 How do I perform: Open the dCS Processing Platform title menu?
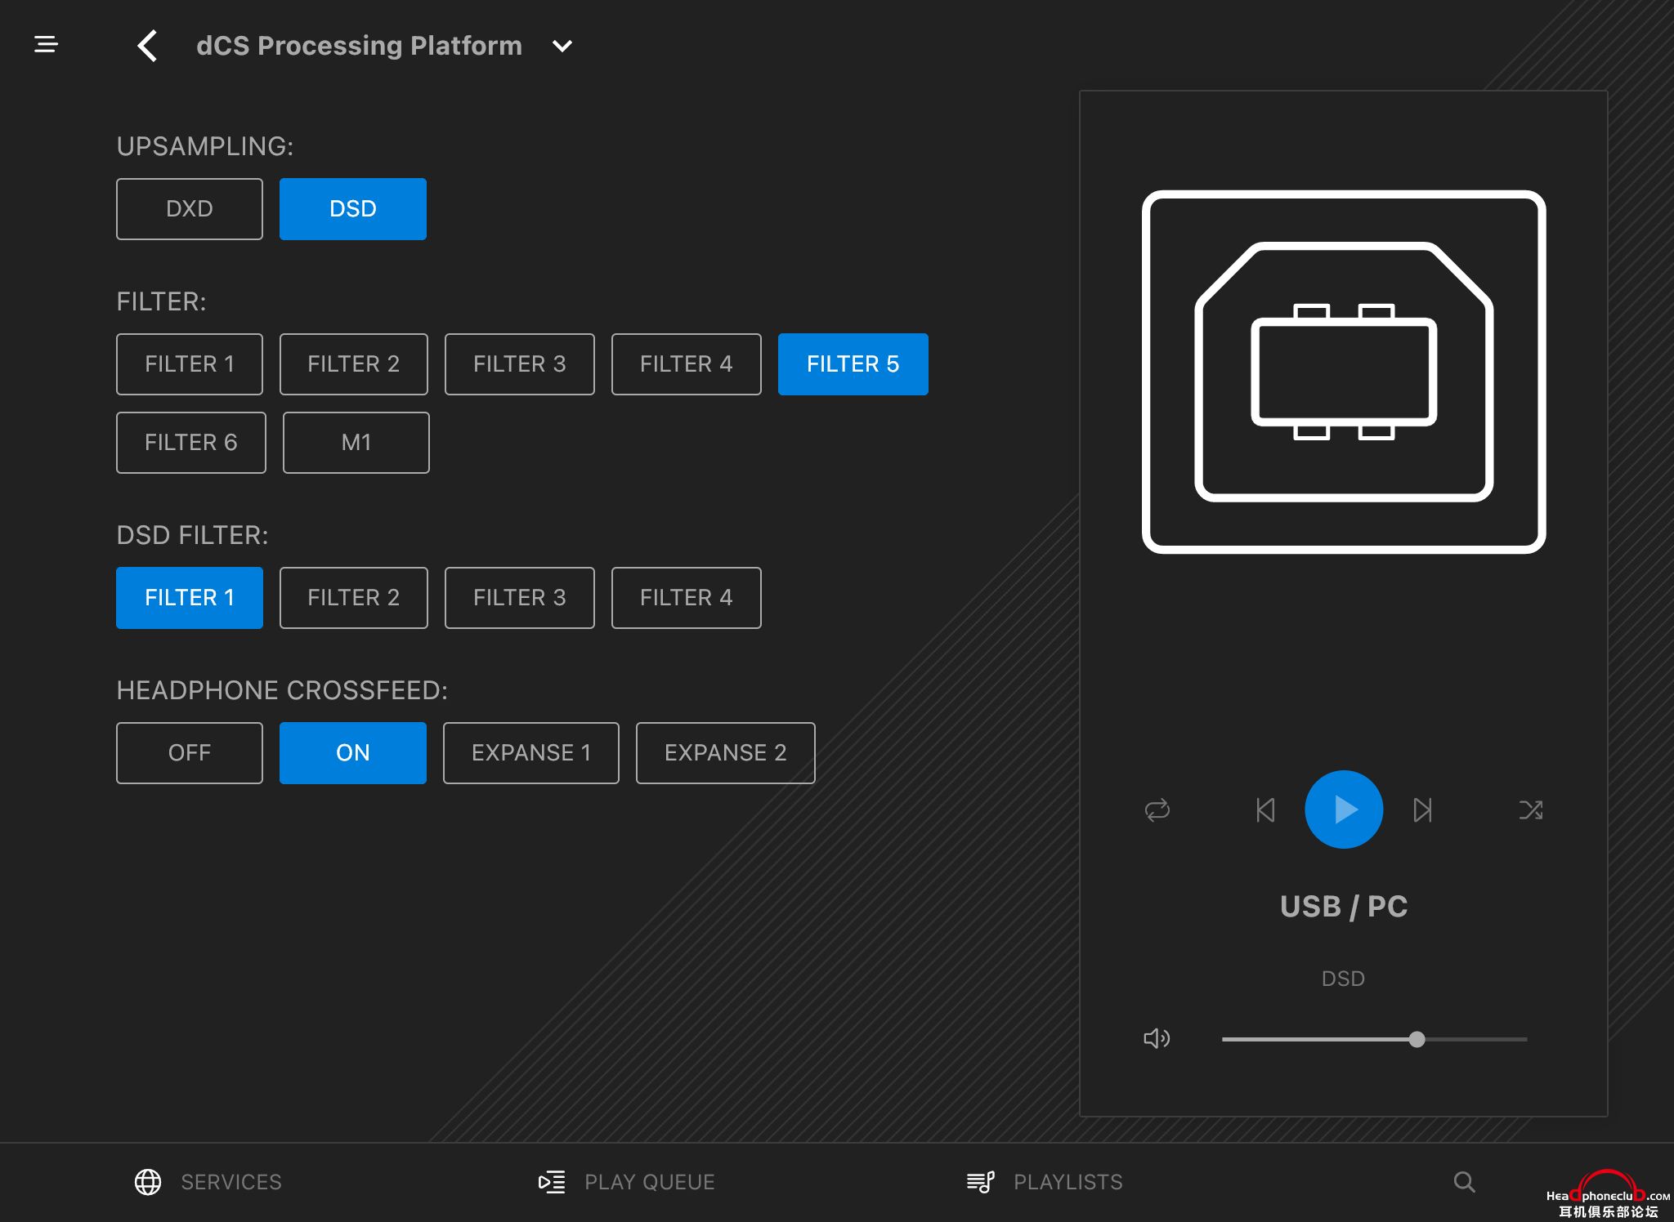(x=359, y=46)
